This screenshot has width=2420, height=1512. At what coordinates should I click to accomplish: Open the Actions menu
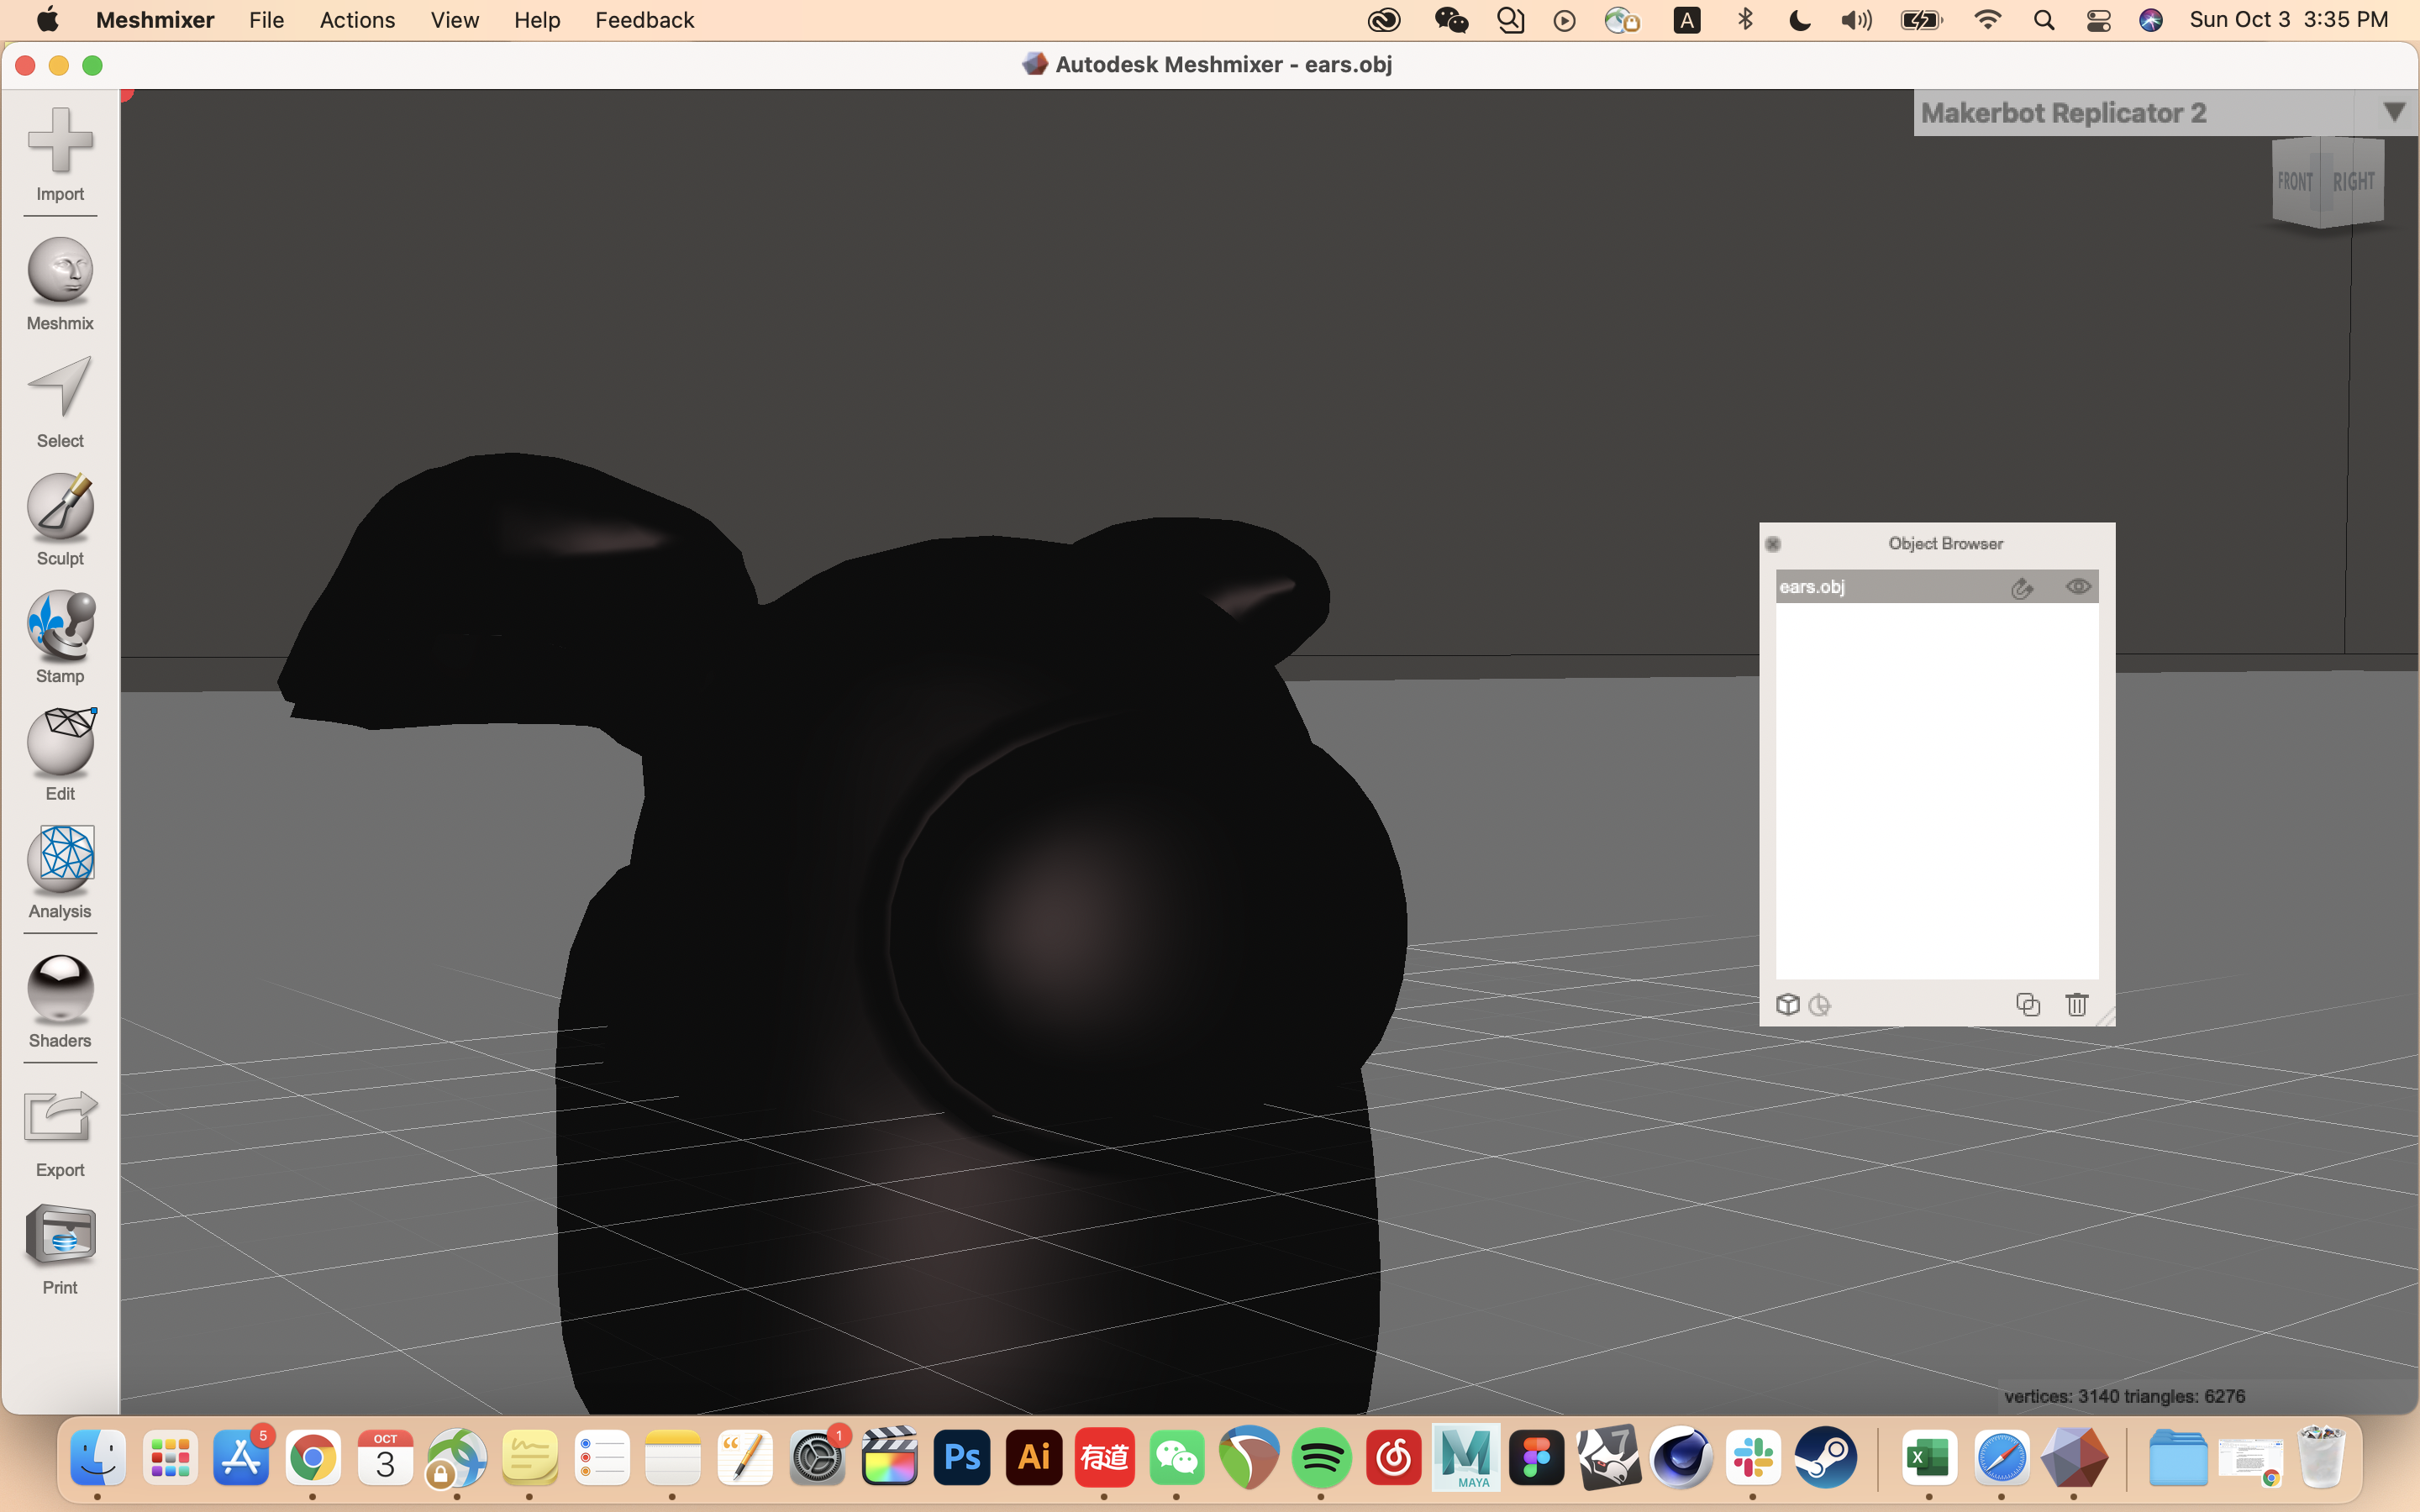pos(357,20)
